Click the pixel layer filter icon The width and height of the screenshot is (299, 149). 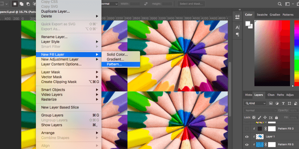[x=270, y=103]
